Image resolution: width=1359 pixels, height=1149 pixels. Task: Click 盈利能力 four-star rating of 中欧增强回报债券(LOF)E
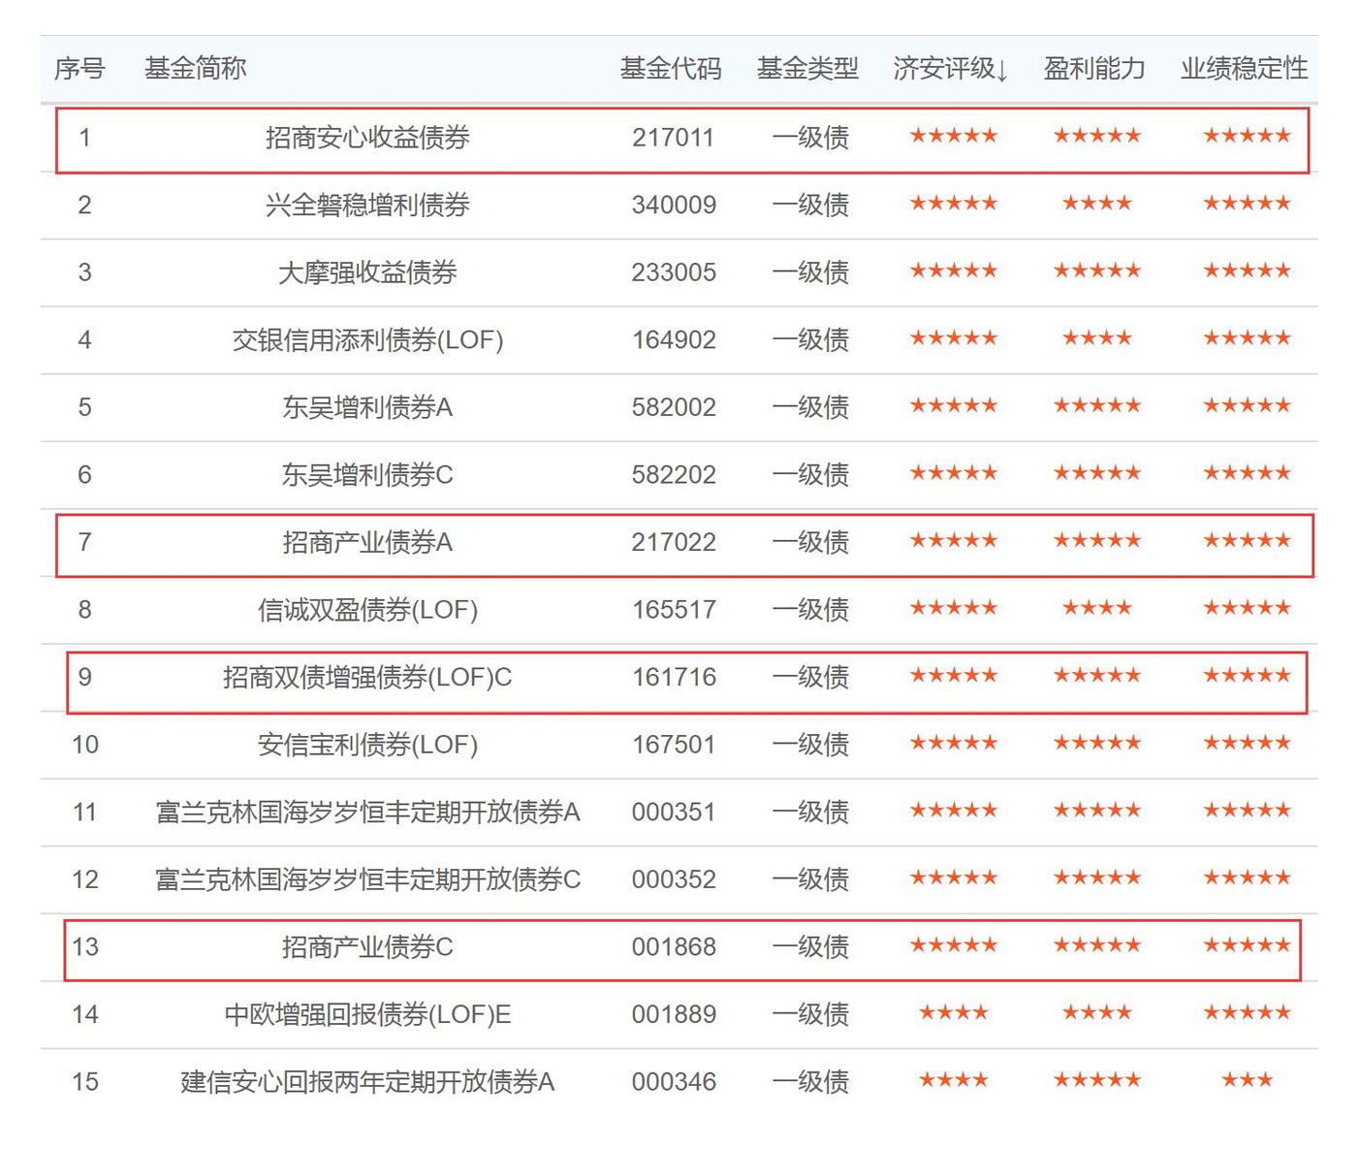pos(1096,1012)
